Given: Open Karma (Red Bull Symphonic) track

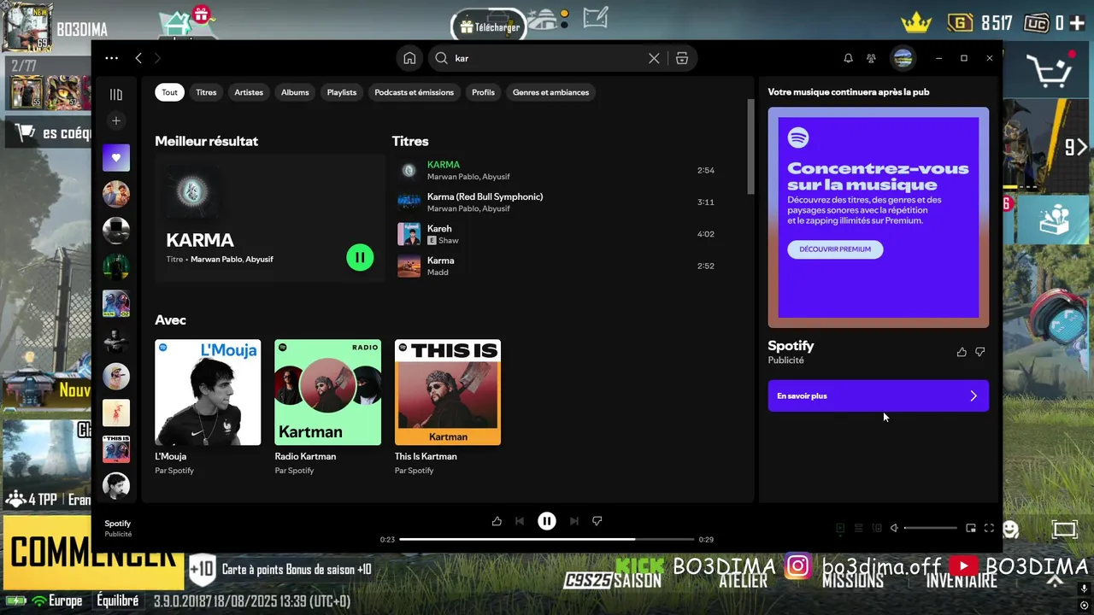Looking at the screenshot, I should 557,202.
